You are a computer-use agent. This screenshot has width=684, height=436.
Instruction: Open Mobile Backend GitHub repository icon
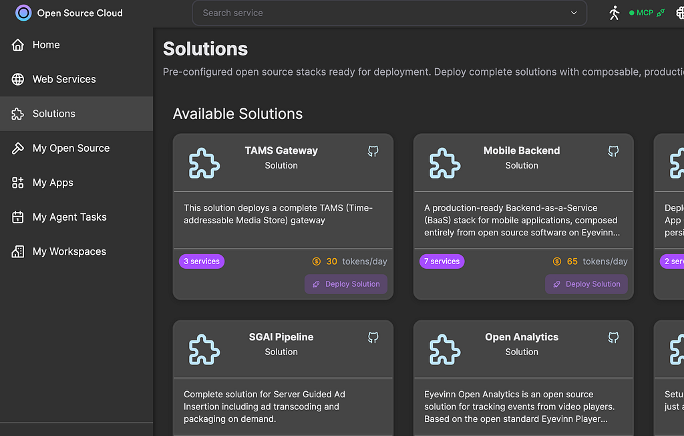point(613,151)
